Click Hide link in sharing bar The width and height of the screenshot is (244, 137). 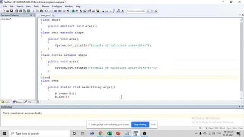(153, 124)
